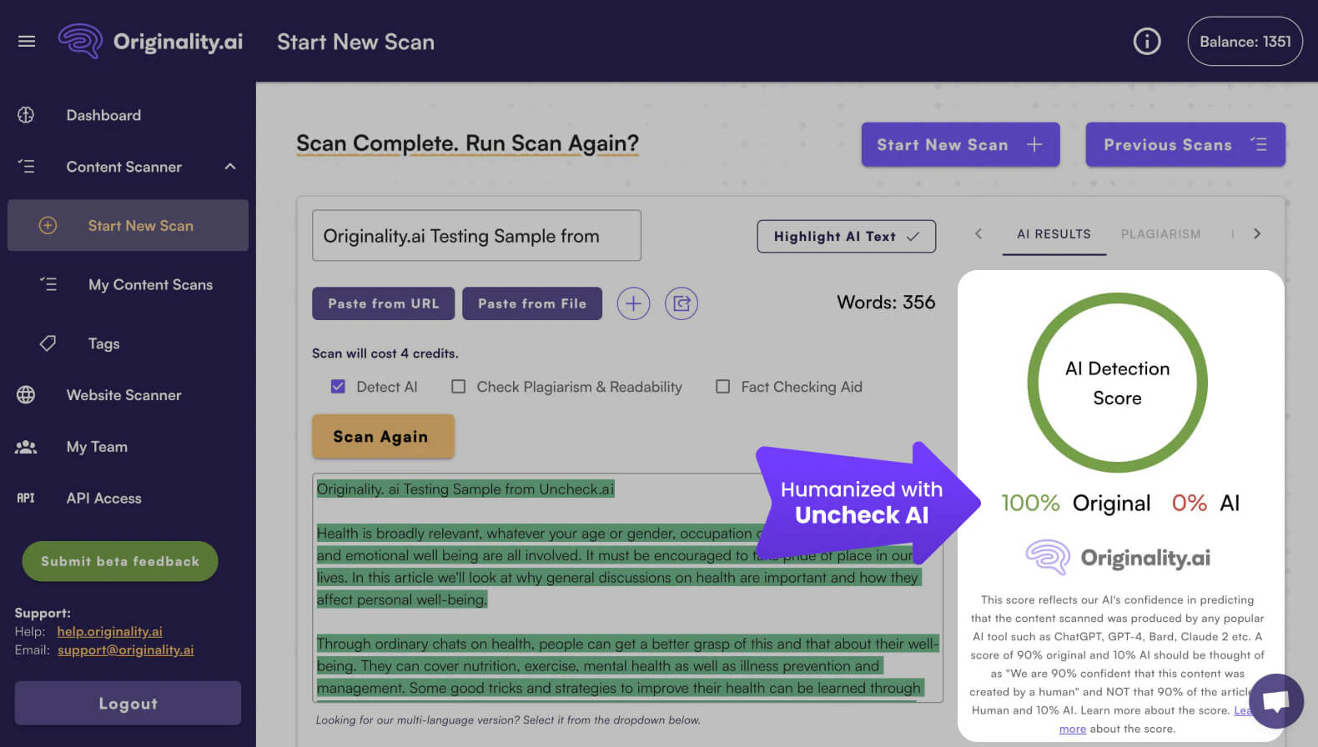Click the purple Start New Scan button
Viewport: 1318px width, 747px height.
(x=960, y=144)
